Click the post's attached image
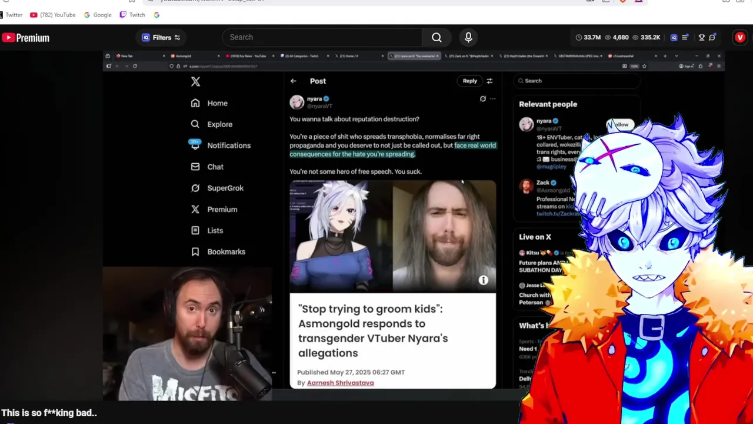The height and width of the screenshot is (424, 753). pyautogui.click(x=392, y=236)
